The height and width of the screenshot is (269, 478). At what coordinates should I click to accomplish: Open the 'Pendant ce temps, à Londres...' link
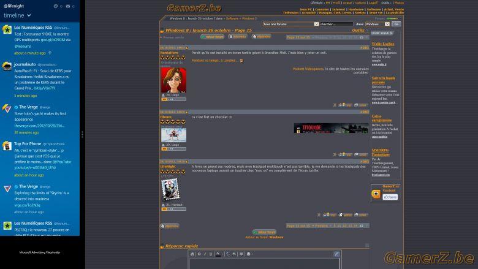[215, 61]
